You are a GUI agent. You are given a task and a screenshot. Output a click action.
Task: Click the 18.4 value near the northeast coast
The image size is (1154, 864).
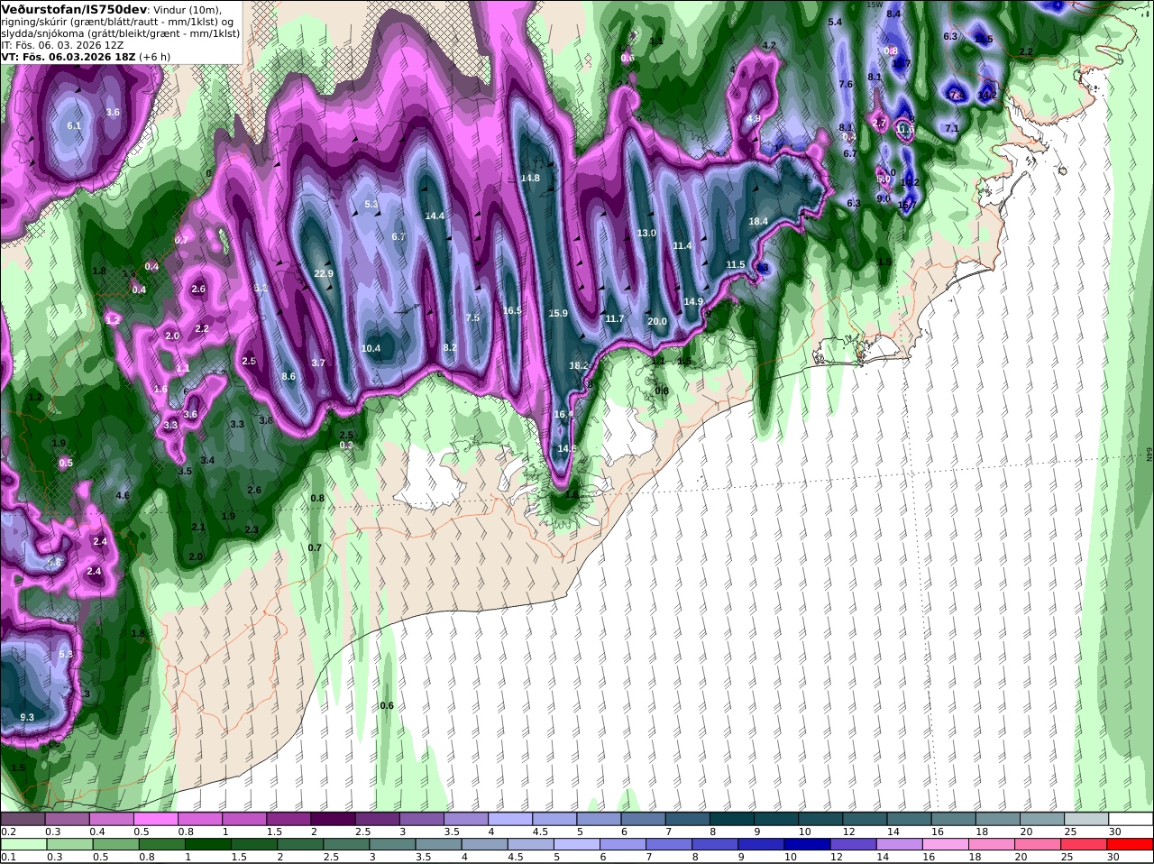pos(758,221)
